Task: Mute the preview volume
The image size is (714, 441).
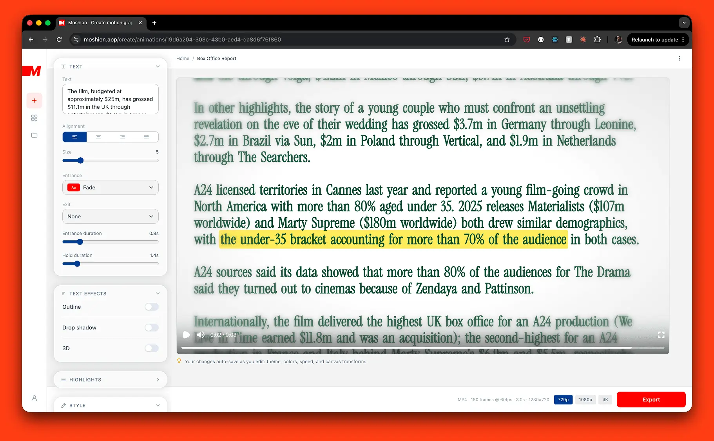Action: [x=201, y=335]
